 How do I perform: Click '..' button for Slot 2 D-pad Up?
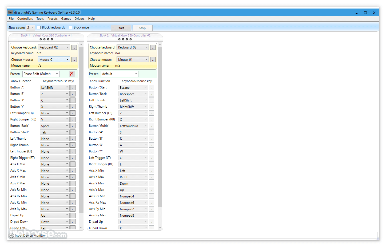tap(152, 222)
